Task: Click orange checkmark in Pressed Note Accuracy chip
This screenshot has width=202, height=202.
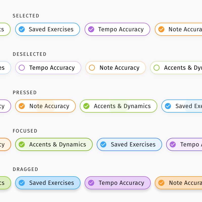Action: (22, 106)
